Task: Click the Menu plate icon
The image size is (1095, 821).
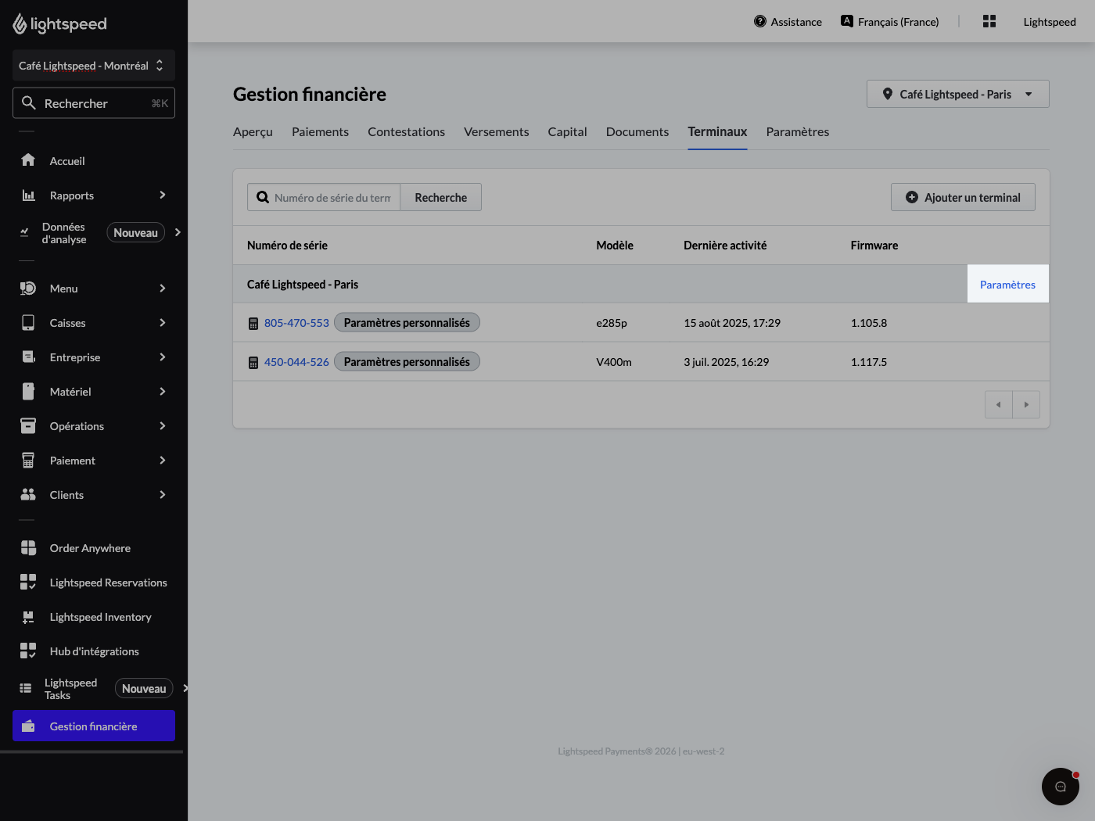Action: tap(28, 289)
